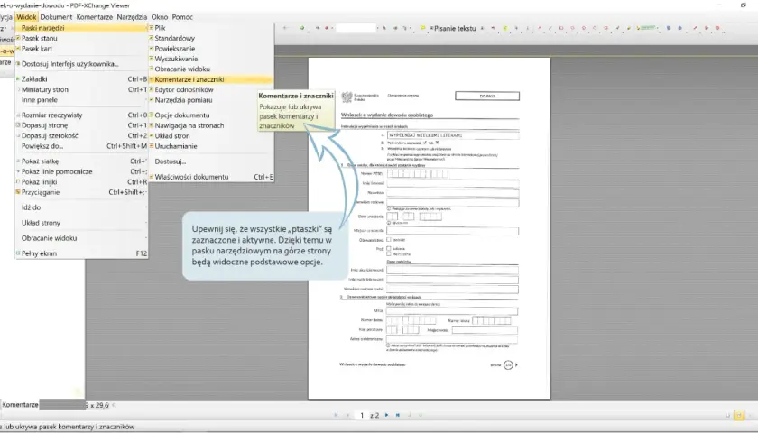
Task: Open the Dokument menu
Action: [56, 17]
